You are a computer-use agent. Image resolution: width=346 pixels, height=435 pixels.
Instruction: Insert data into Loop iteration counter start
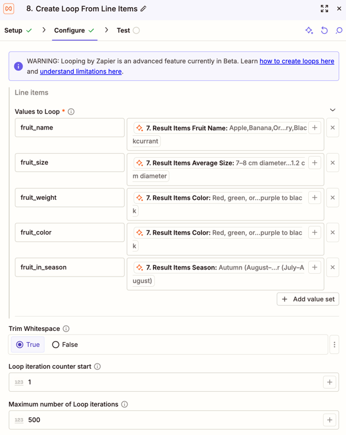point(329,382)
